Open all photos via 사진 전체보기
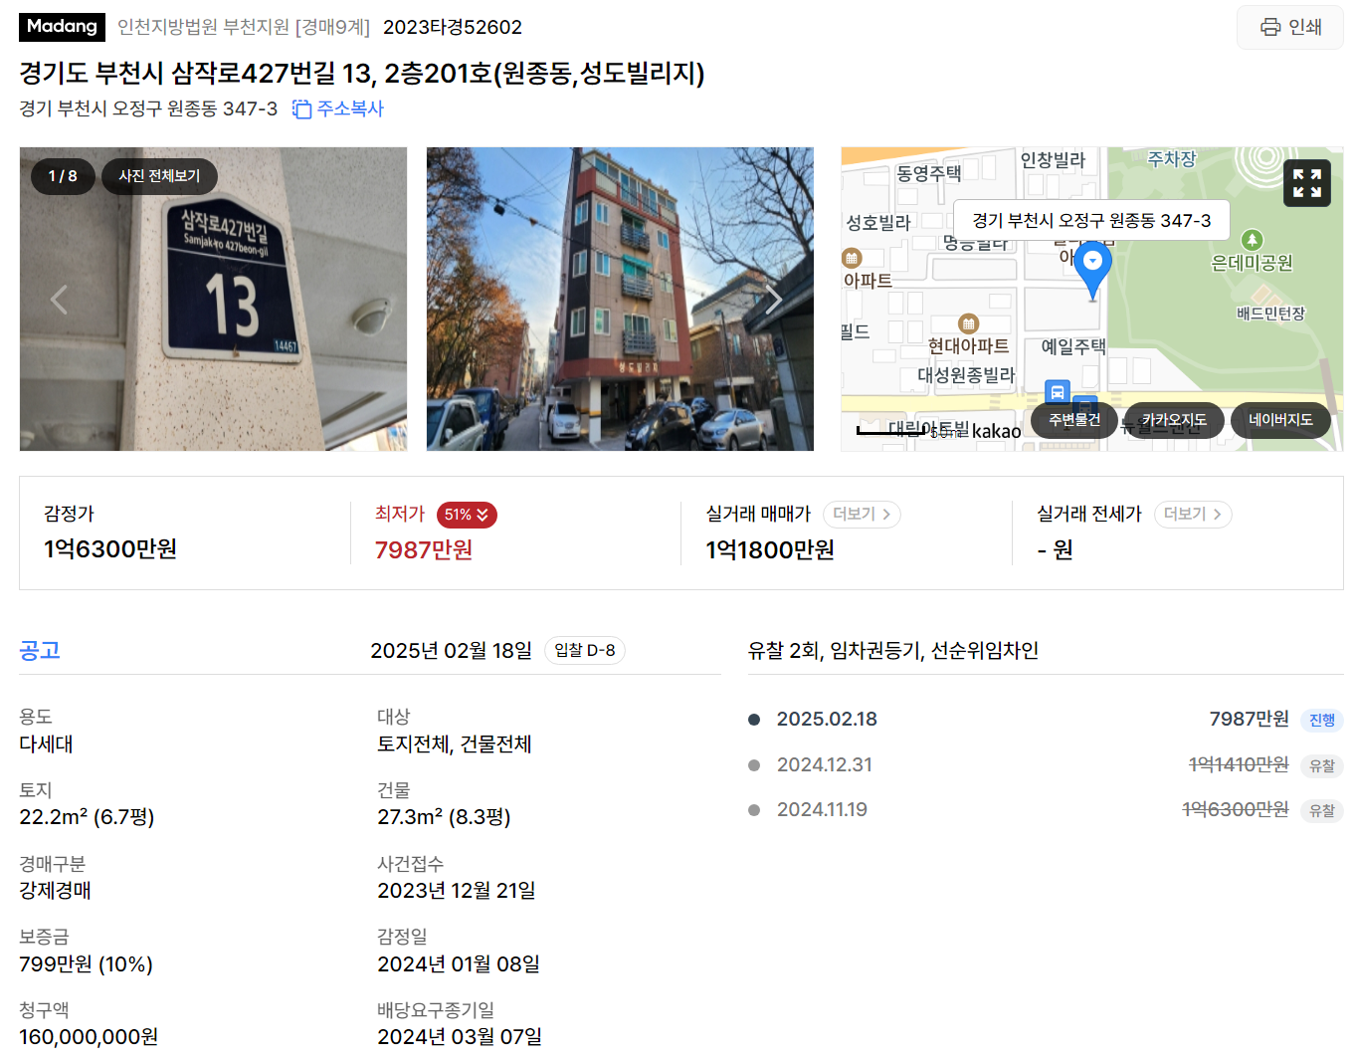Screen dimensions: 1355x1062 pos(159,176)
